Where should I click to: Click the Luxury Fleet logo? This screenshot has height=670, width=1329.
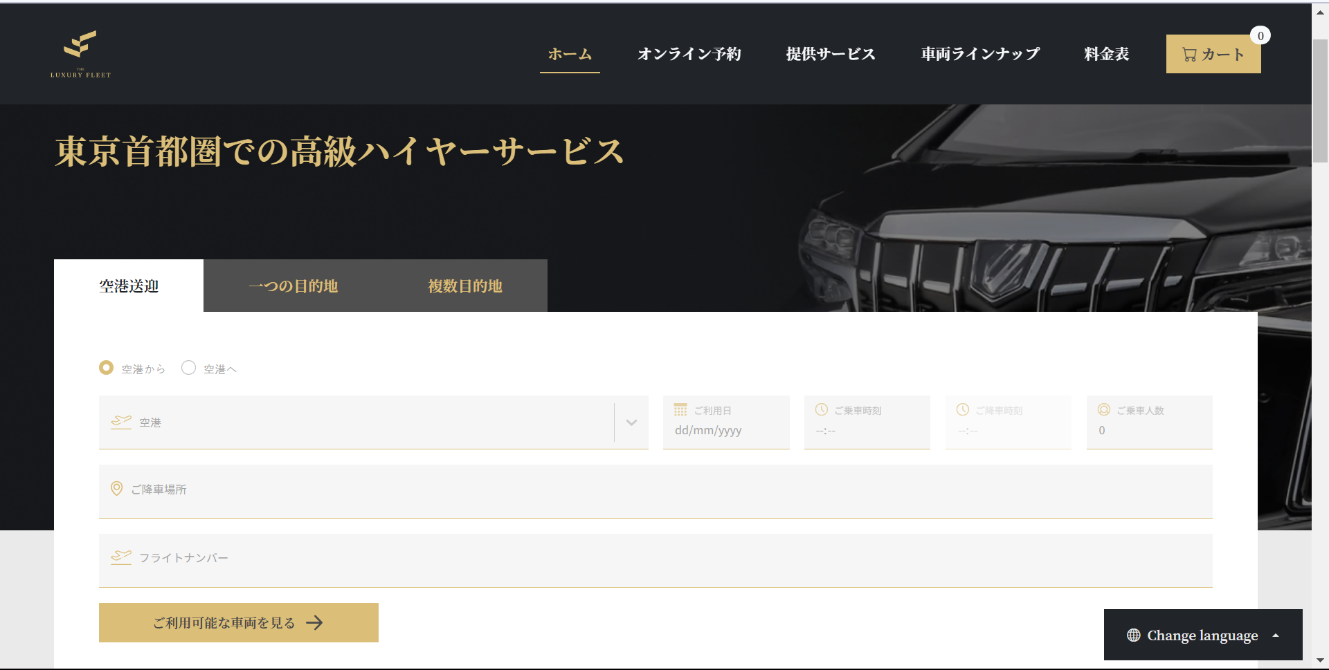pos(80,54)
